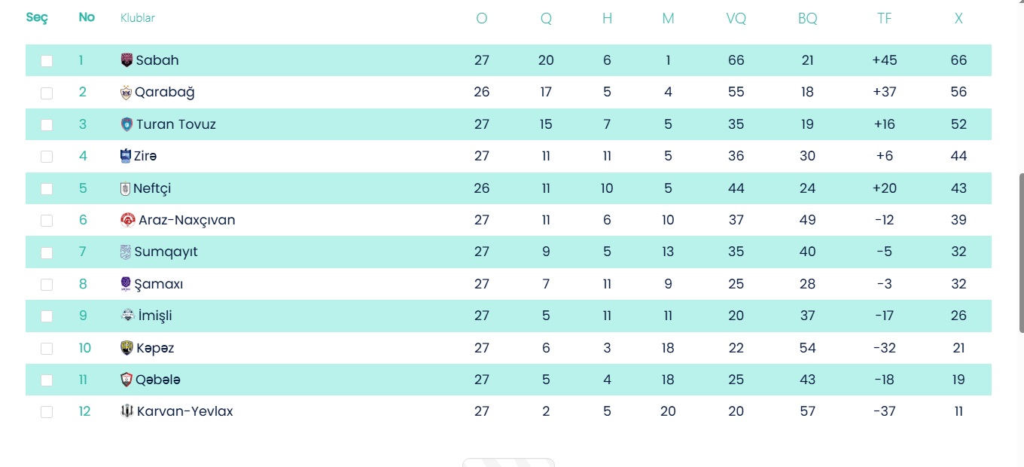Click the Sumqayıt club name

(x=166, y=252)
